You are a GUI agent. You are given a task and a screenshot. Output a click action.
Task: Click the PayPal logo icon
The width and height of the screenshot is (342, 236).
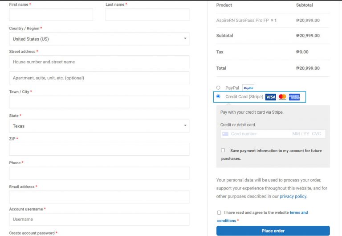pyautogui.click(x=248, y=88)
